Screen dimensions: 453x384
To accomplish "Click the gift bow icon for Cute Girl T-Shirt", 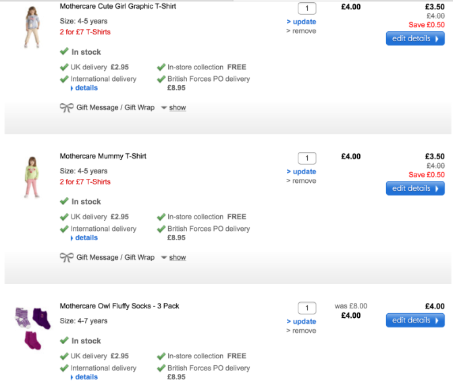I will [x=66, y=108].
